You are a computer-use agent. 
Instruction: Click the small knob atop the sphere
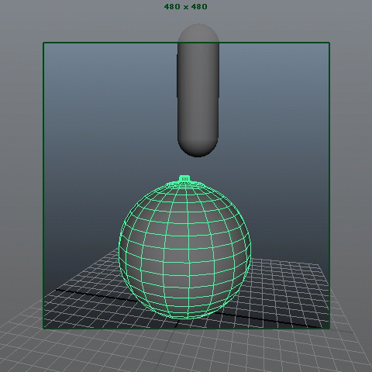184,178
